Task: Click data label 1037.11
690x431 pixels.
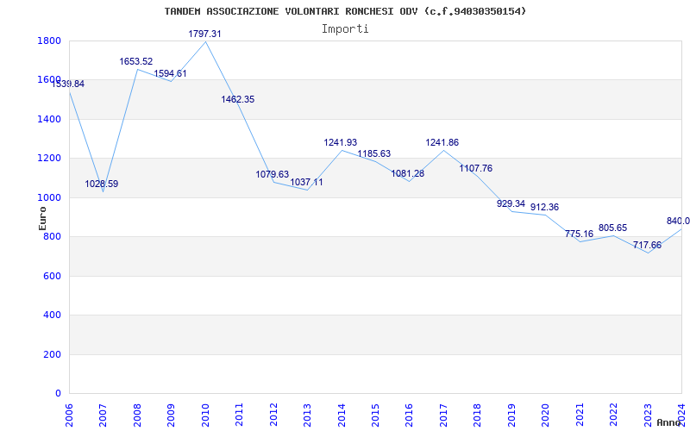Action: [306, 182]
